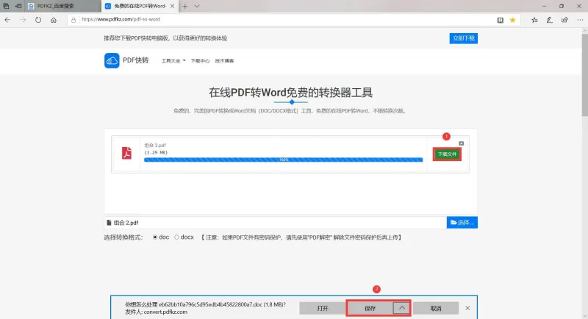Click the 组合 2.pdf file name field
588x319 pixels.
click(x=275, y=222)
